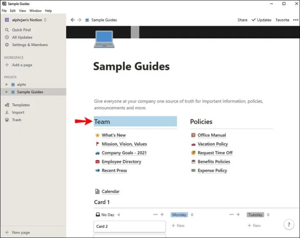Open the Recent Press link

point(114,171)
